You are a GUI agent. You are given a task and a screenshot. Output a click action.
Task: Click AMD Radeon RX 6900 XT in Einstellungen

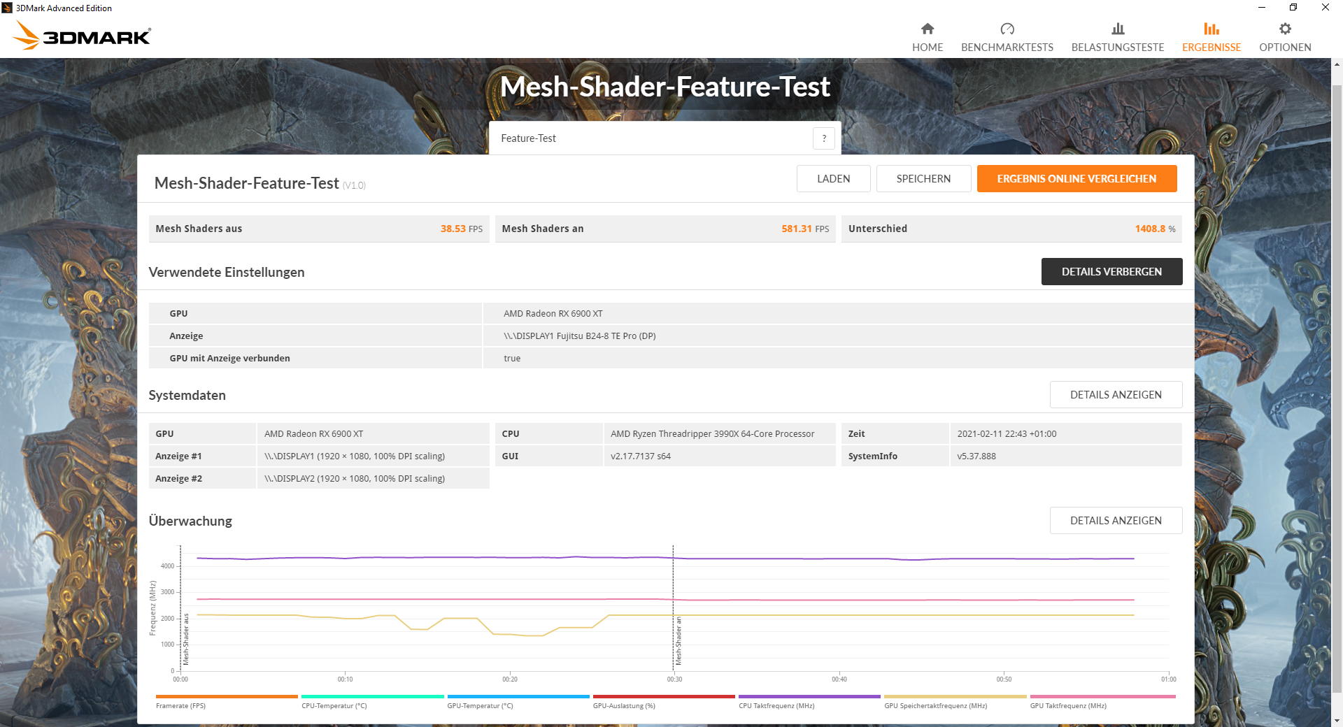click(x=553, y=314)
